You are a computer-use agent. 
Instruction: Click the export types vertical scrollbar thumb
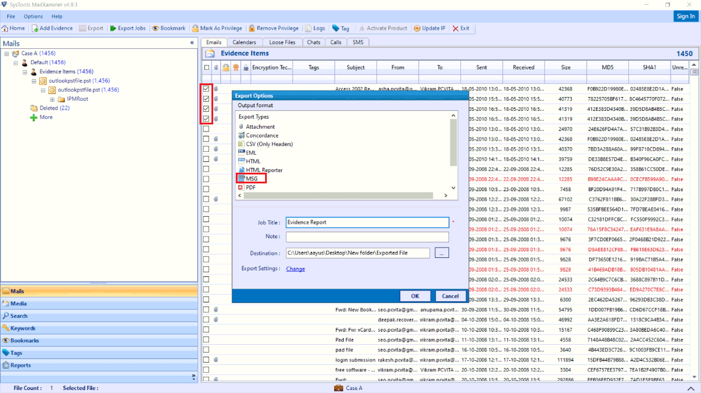click(453, 142)
